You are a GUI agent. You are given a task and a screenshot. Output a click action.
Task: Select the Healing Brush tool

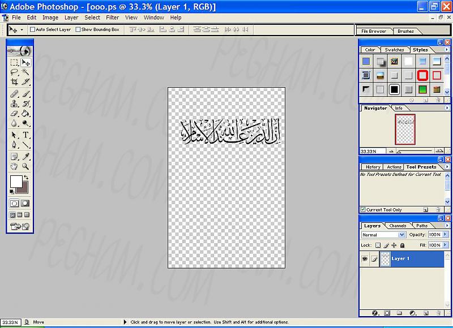tap(14, 94)
